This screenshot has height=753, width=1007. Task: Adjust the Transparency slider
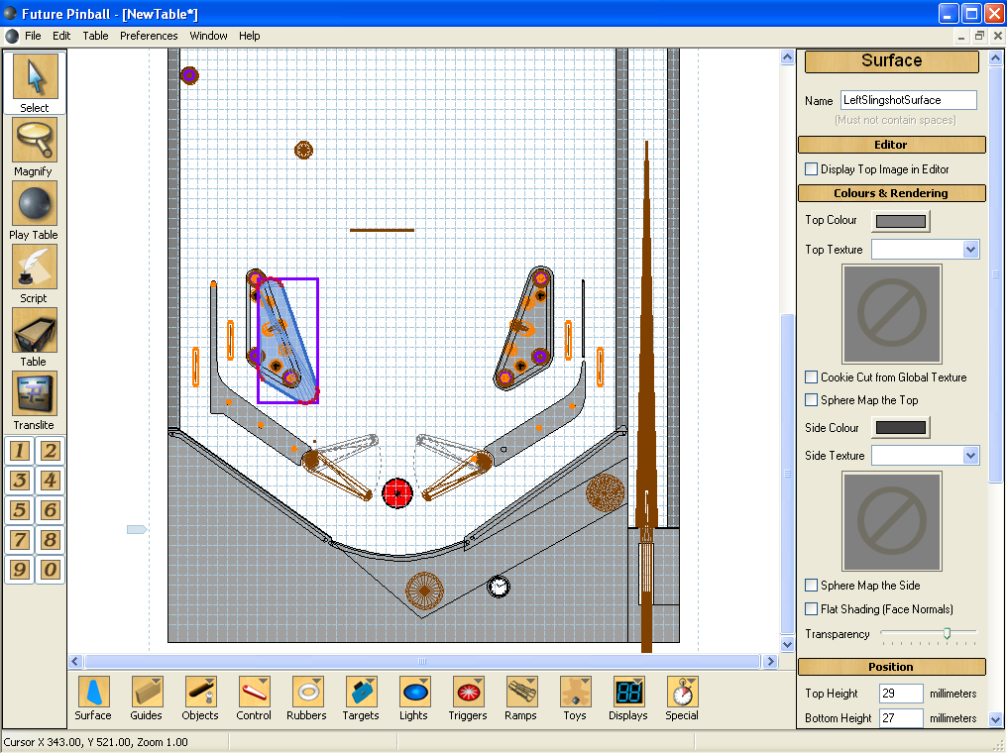947,633
